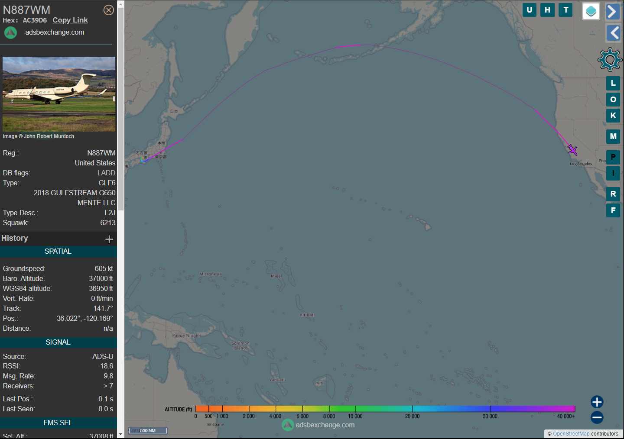Click the Msg. Rate value 9.8

coord(108,376)
